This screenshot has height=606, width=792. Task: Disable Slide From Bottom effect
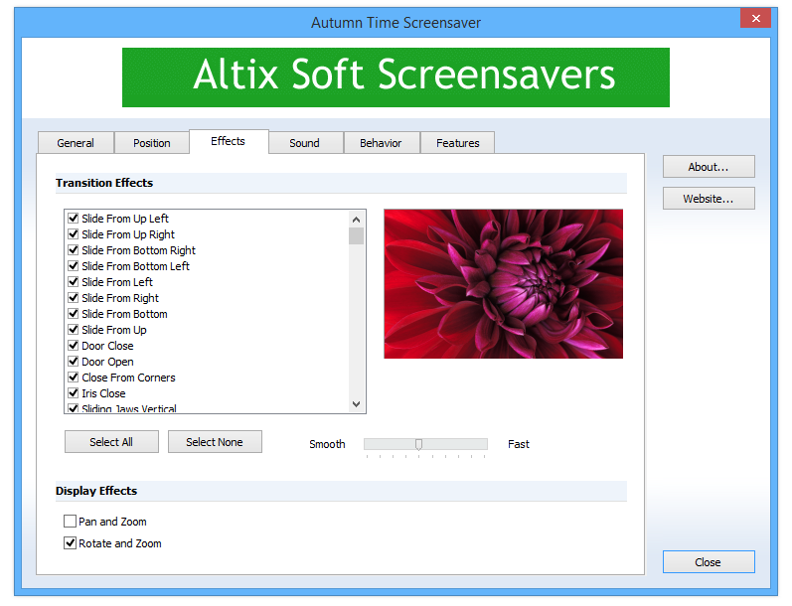point(74,314)
